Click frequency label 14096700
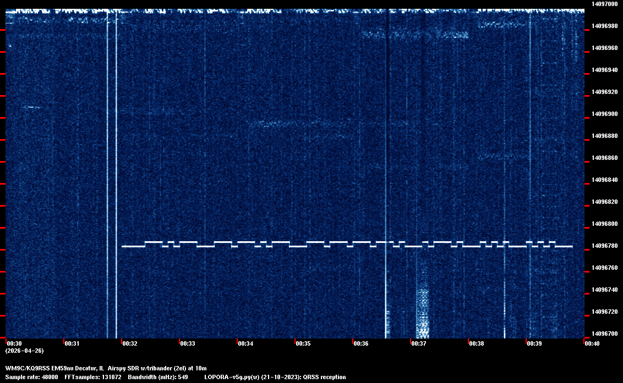The height and width of the screenshot is (383, 623). pos(605,334)
